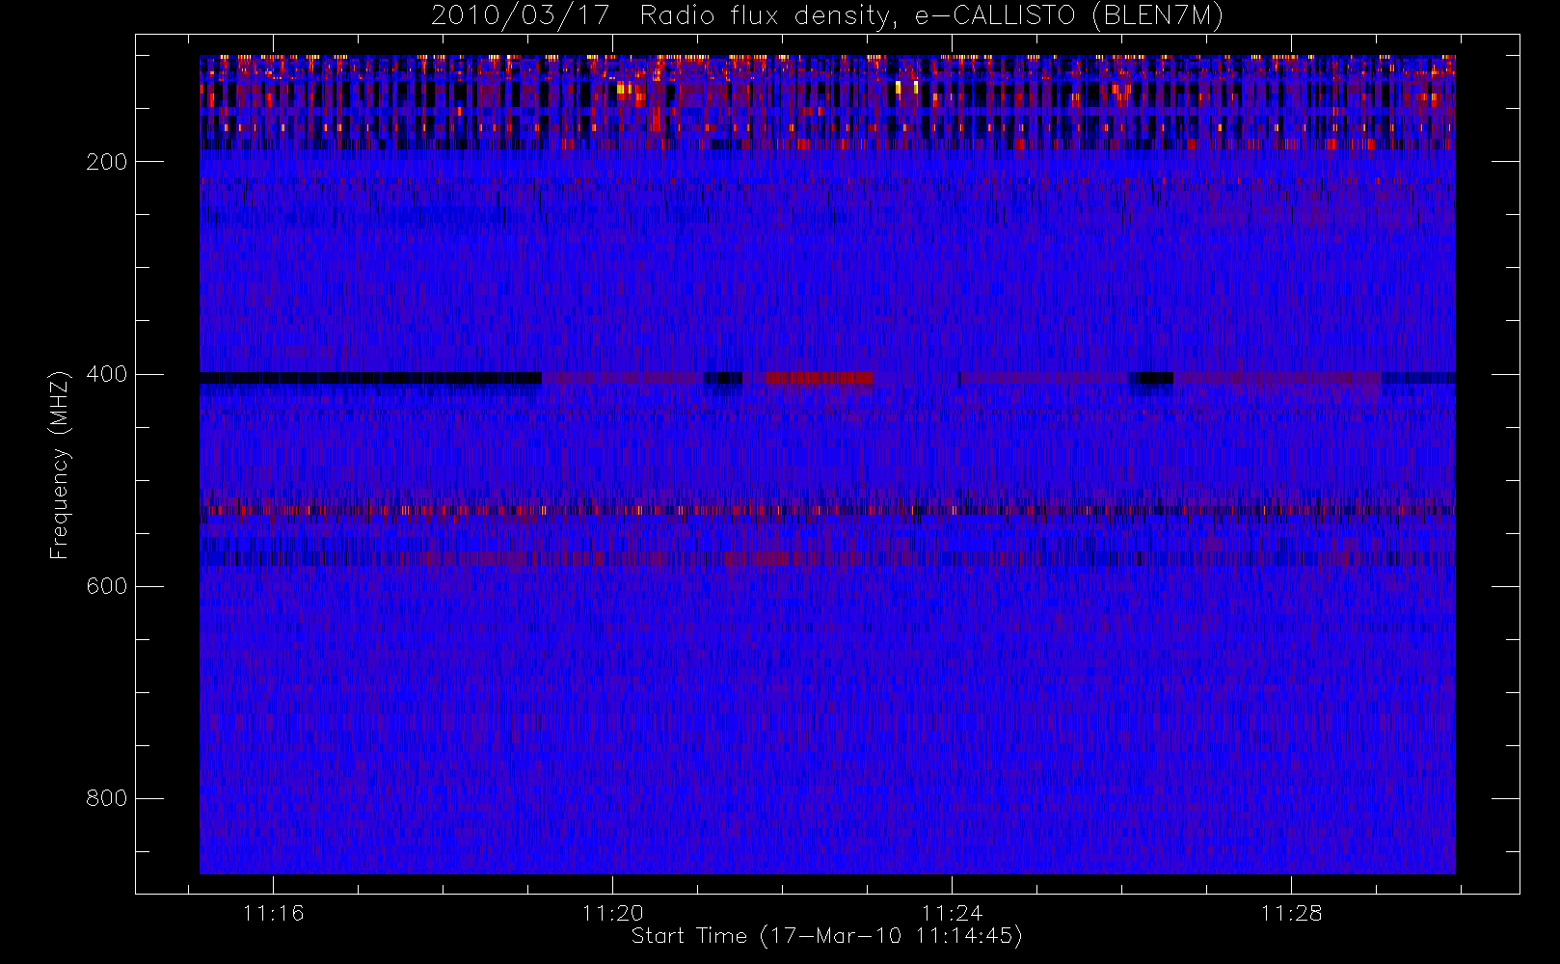The height and width of the screenshot is (964, 1560).
Task: Click the 11:28 time tick label
Action: pyautogui.click(x=1291, y=913)
